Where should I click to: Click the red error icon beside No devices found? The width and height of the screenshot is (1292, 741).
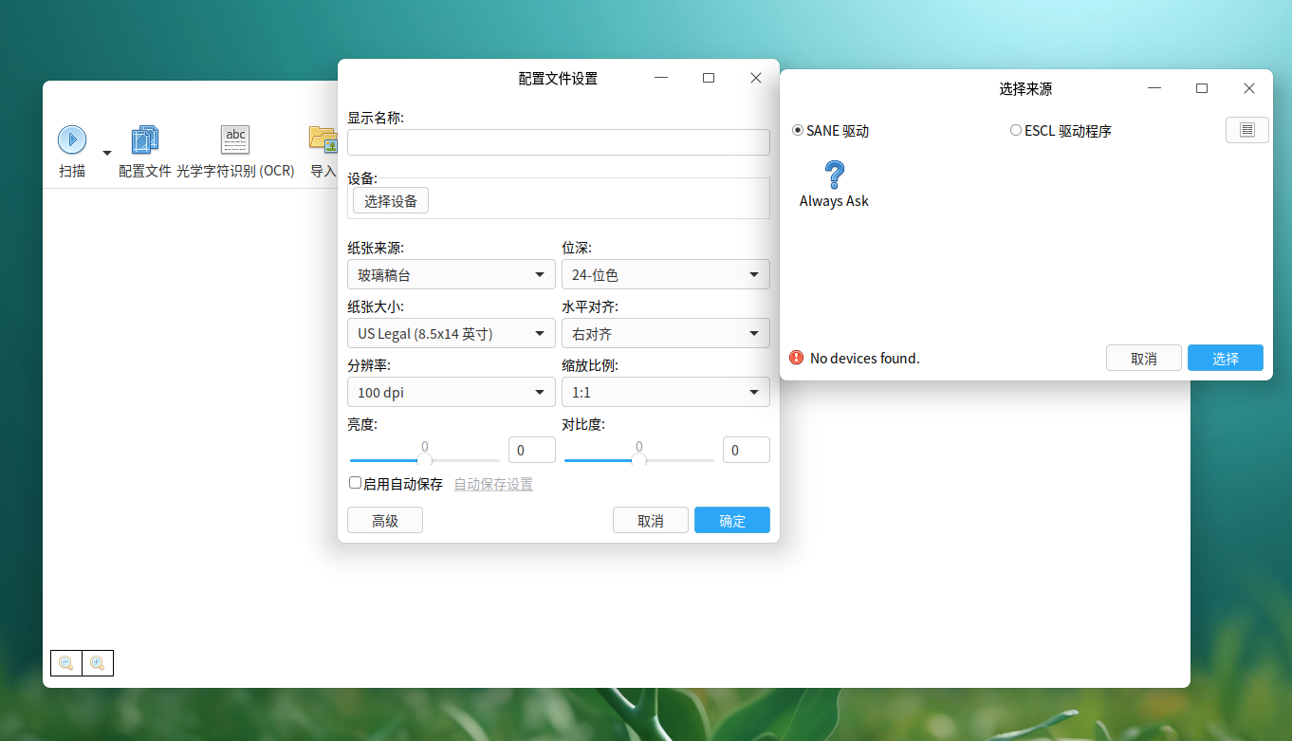tap(797, 358)
